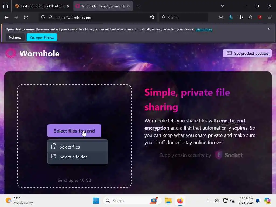Open the clock showing 11:19 AM
Screen dimensions: 276x207
(x=246, y=201)
